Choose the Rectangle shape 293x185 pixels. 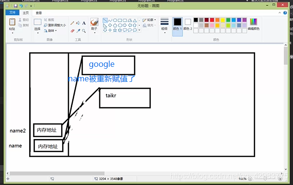point(120,20)
